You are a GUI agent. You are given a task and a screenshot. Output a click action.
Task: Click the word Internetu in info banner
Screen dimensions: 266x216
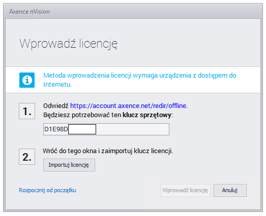57,84
